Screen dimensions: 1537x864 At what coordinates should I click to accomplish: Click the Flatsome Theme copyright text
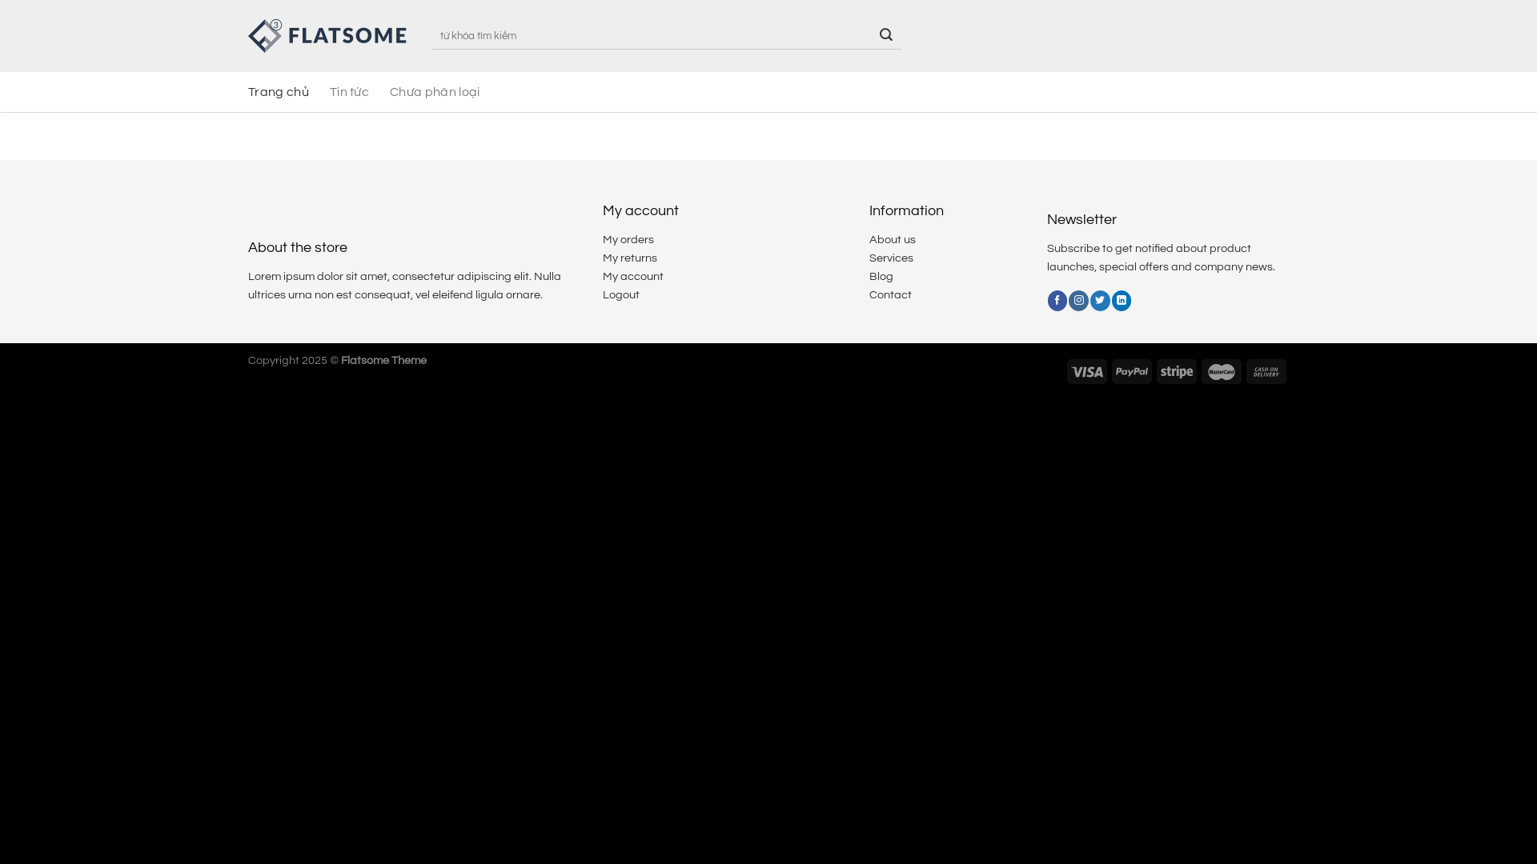(383, 361)
